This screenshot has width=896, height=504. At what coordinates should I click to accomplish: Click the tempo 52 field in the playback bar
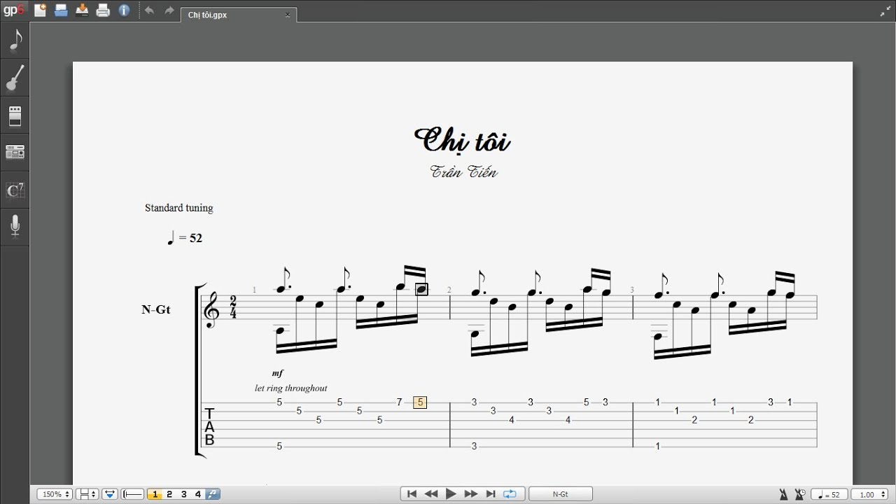tap(829, 495)
